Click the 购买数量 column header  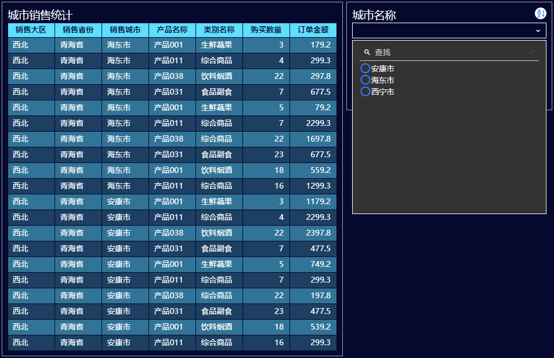tap(266, 30)
